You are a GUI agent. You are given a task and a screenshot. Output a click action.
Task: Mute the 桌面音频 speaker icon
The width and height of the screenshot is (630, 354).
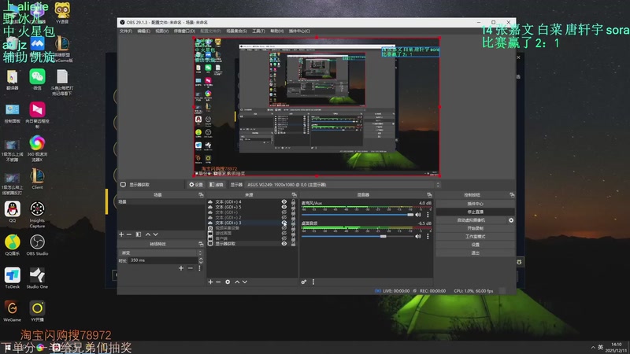pyautogui.click(x=418, y=237)
